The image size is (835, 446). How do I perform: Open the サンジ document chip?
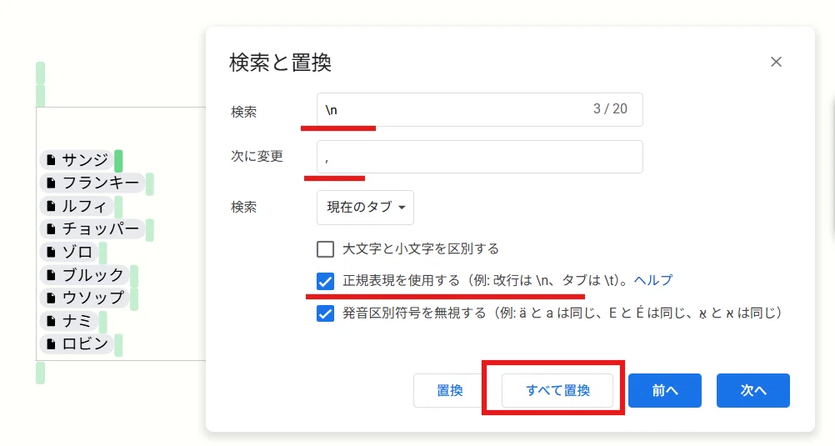pyautogui.click(x=76, y=160)
